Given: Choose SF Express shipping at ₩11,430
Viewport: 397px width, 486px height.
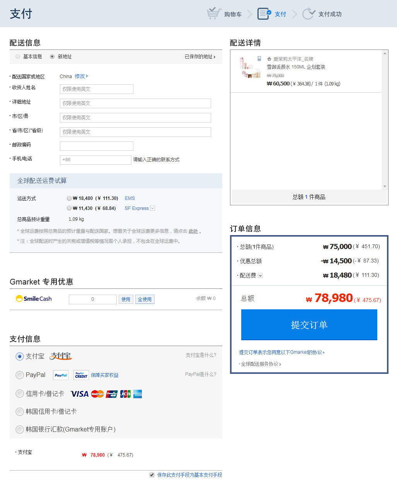Looking at the screenshot, I should 69,208.
